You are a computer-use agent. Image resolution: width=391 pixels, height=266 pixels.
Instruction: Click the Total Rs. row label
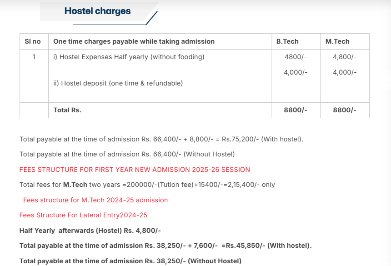click(x=67, y=110)
